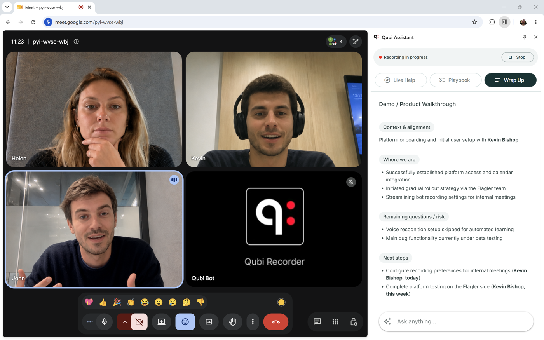Hide the emoji reactions bar

(185, 322)
